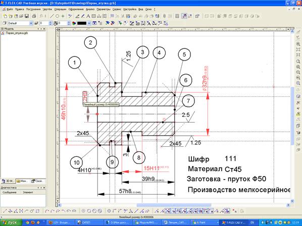Open the Параметры menu
302x226 pixels.
104,9
